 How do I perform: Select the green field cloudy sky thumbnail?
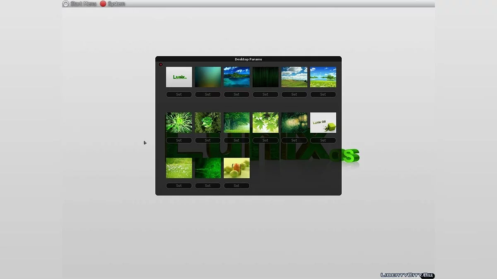[x=294, y=77]
